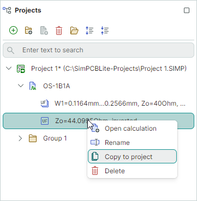Choose Rename from context menu

[132, 143]
